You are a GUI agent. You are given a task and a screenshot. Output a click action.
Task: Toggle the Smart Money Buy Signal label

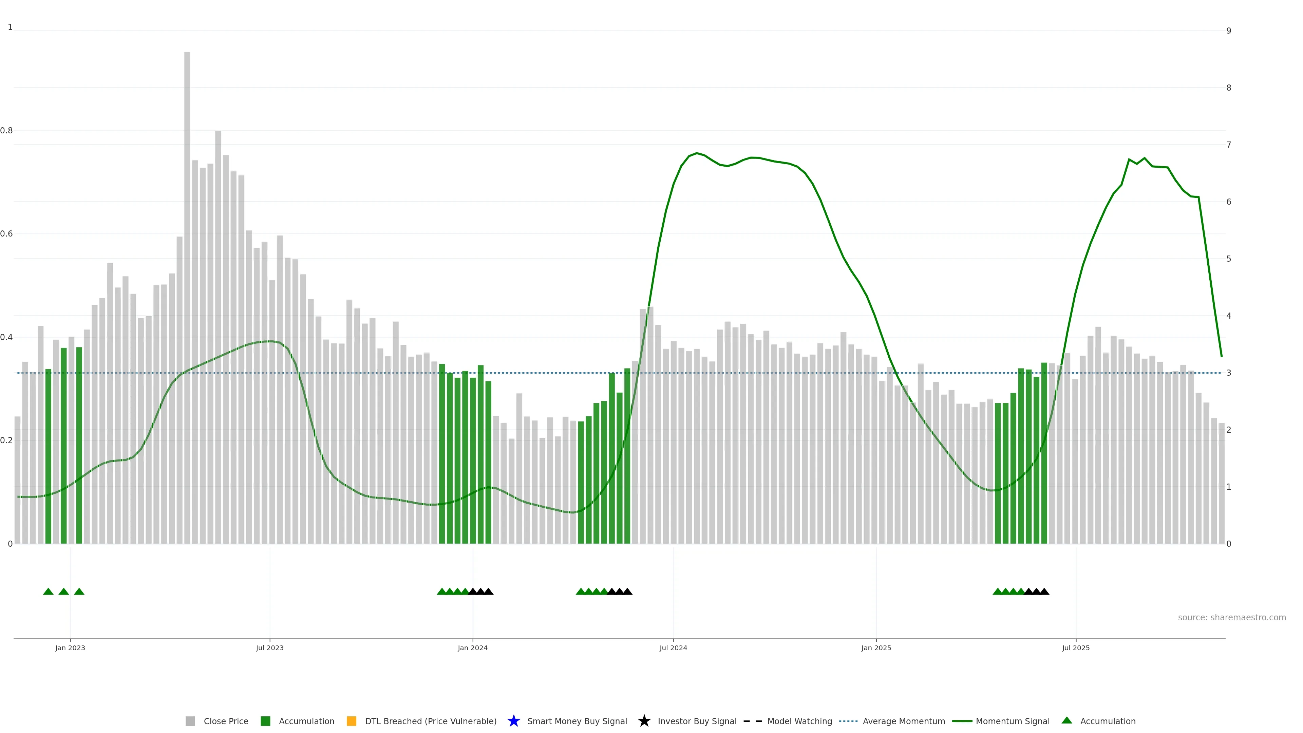pyautogui.click(x=577, y=721)
